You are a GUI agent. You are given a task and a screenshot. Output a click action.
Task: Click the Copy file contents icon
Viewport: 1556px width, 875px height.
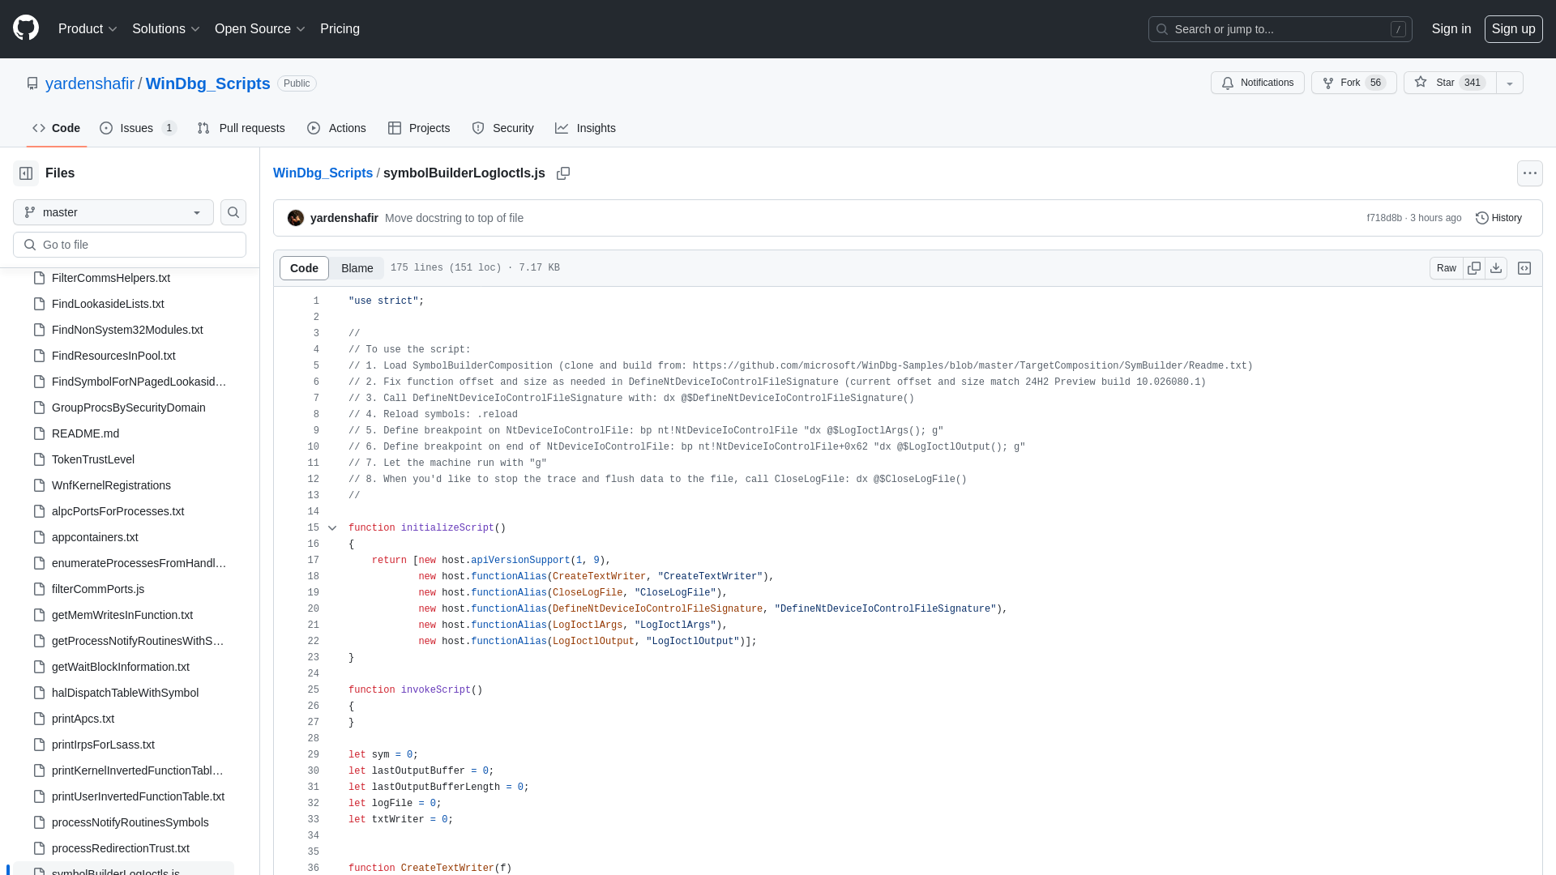click(1473, 268)
